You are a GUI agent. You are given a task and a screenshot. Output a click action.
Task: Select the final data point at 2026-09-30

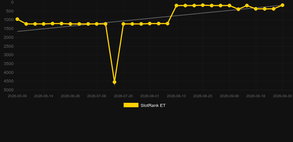(282, 5)
